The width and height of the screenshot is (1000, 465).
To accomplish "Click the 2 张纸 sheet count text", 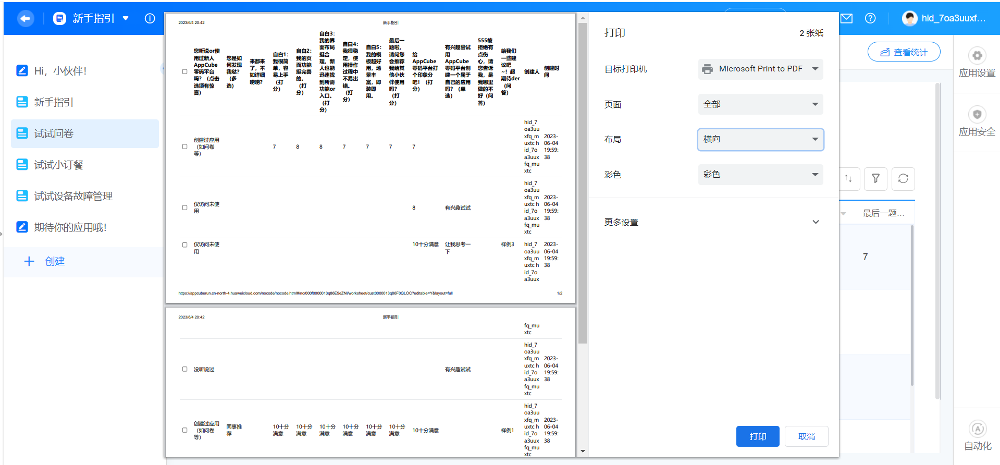I will click(811, 33).
